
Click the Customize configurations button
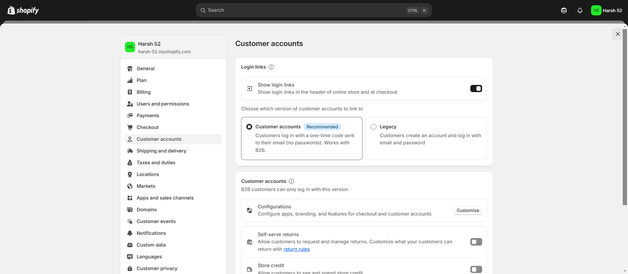point(468,211)
